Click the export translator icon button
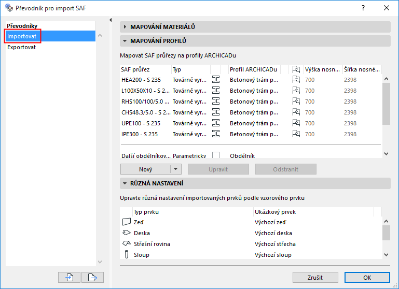Image resolution: width=399 pixels, height=289 pixels. pos(93,277)
